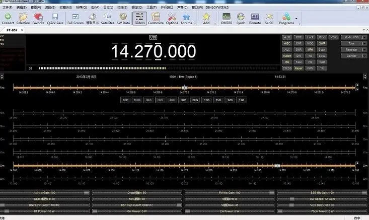Select the FT-857 tab
The image size is (369, 220).
tap(13, 30)
